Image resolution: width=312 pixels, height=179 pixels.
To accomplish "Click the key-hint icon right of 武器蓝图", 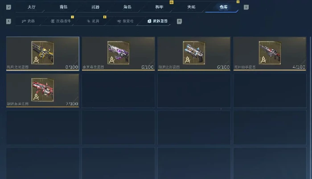I will (x=179, y=21).
